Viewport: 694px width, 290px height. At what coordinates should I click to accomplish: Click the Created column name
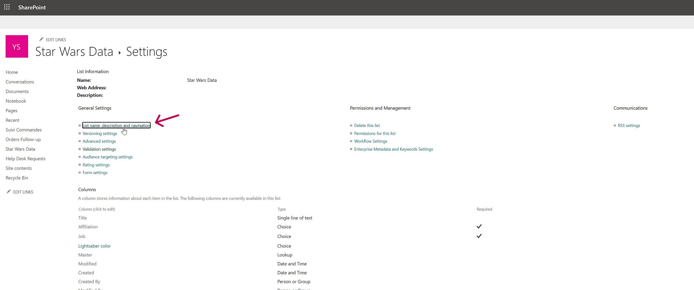point(86,273)
